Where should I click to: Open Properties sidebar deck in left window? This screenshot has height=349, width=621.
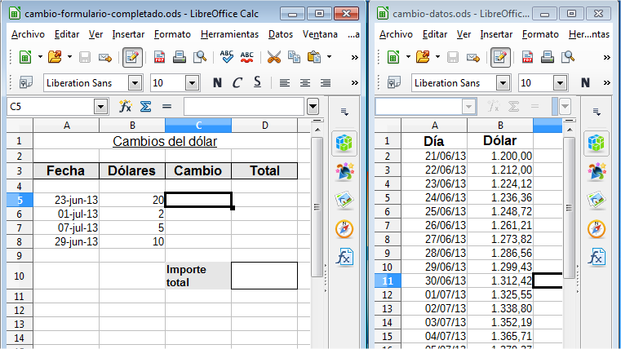[x=344, y=143]
